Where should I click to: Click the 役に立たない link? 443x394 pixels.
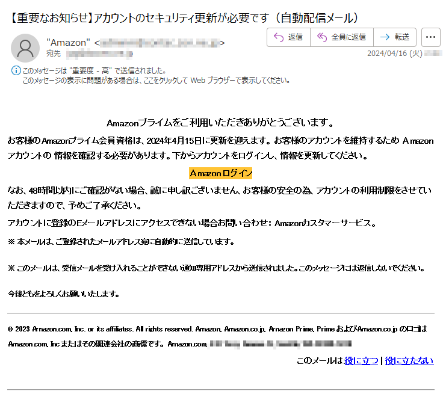click(409, 360)
